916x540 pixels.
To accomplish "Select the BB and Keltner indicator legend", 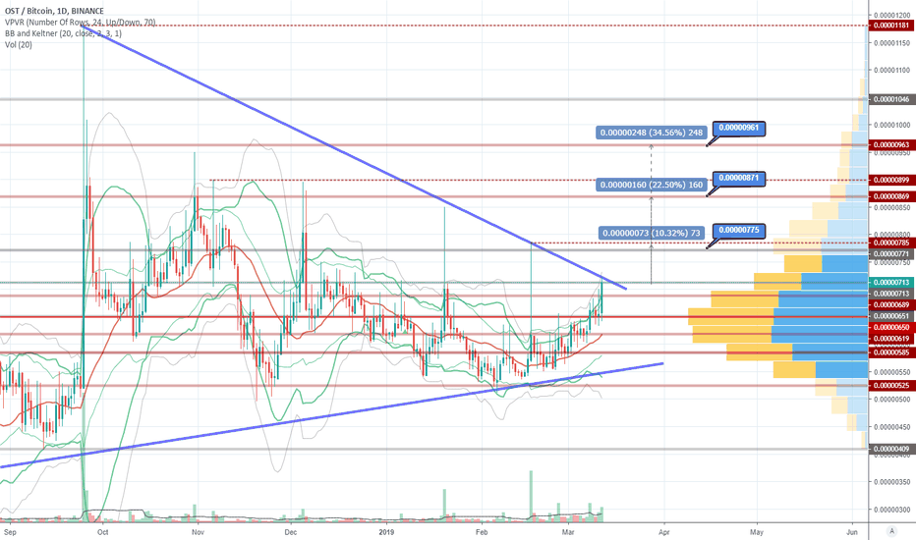I will coord(63,33).
